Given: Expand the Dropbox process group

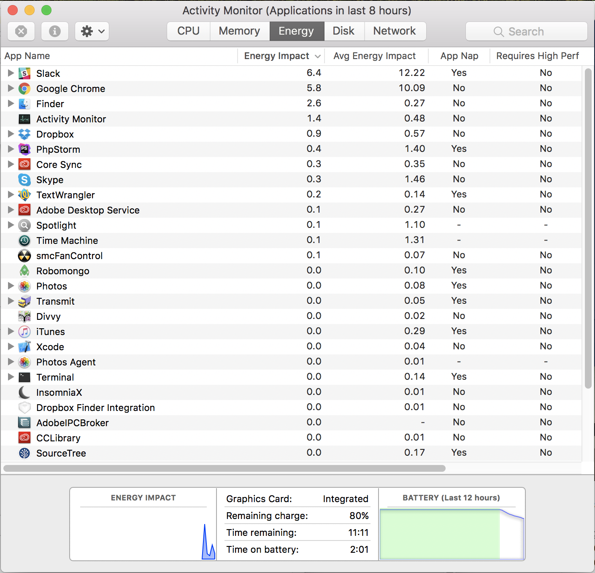Looking at the screenshot, I should click(11, 134).
